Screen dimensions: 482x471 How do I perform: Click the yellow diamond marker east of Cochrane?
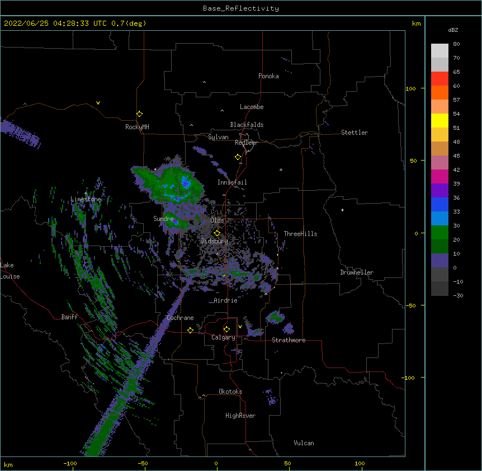tap(190, 330)
